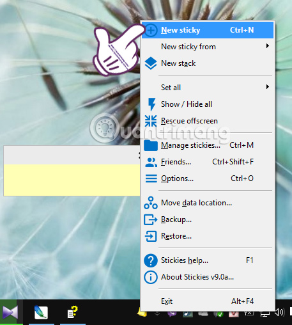Viewport: 292px width, 325px height.
Task: Open the document with question mark taskbar app
Action: [x=72, y=312]
